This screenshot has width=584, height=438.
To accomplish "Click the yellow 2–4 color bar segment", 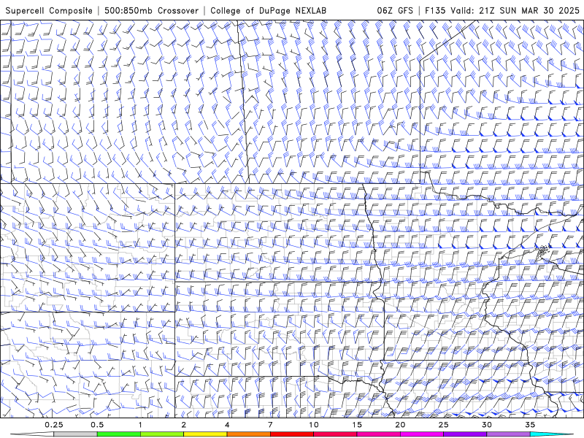I will tap(205, 434).
